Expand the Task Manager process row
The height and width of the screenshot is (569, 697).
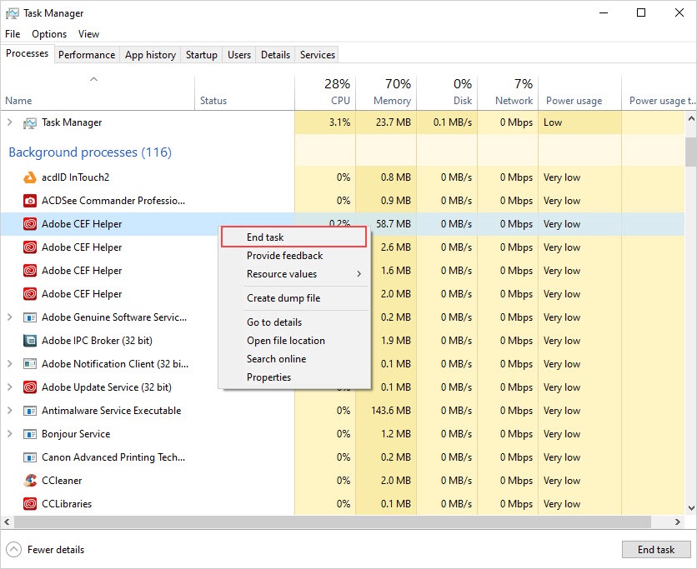tap(10, 122)
